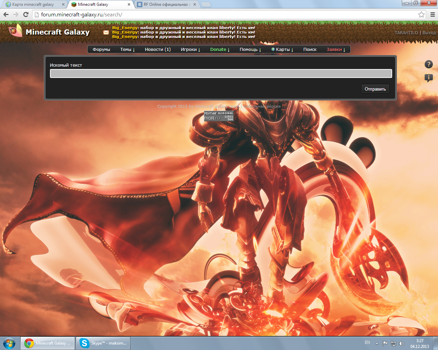438x350 pixels.
Task: Switch to the Карта minecraft galaxy tab
Action: click(x=33, y=4)
